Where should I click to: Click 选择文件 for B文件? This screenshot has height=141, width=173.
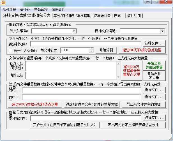(x=154, y=97)
